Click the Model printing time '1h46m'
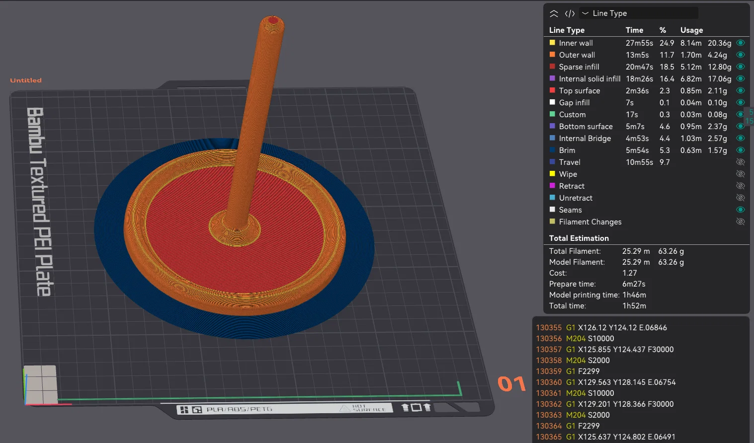754x443 pixels. (x=634, y=295)
